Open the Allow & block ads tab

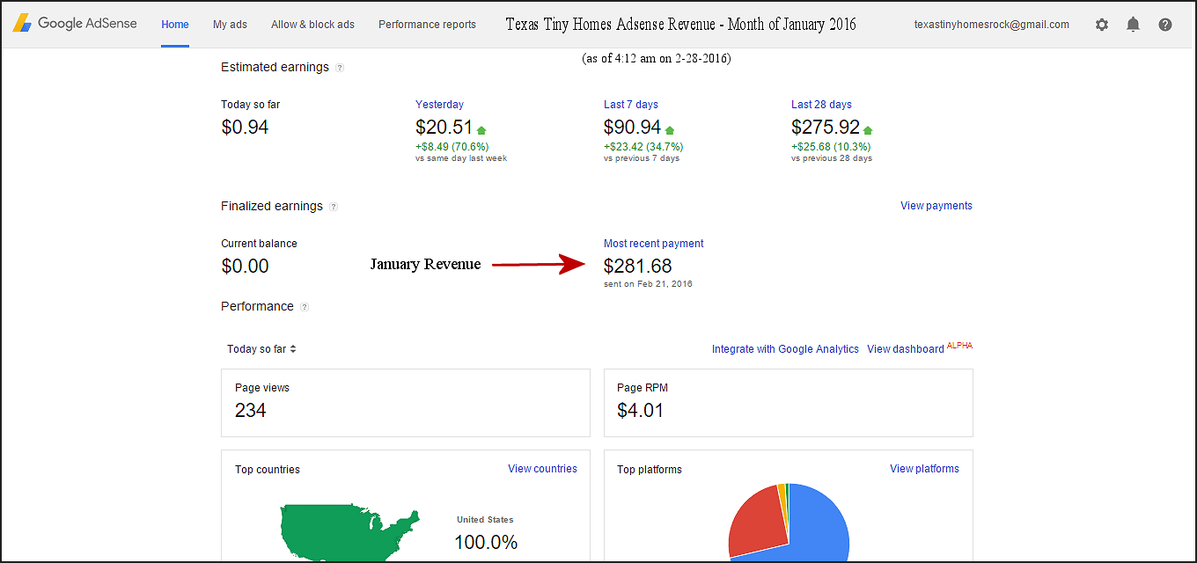(x=312, y=25)
